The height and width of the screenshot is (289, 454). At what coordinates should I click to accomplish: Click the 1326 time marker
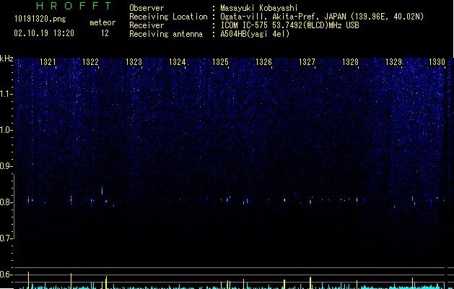[263, 62]
